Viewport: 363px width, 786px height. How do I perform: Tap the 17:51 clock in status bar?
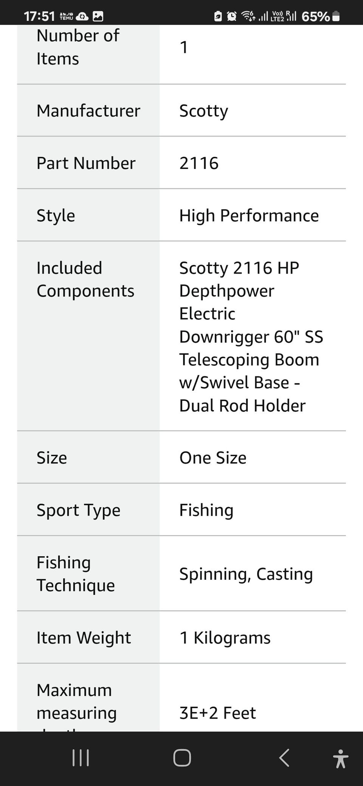(x=39, y=16)
